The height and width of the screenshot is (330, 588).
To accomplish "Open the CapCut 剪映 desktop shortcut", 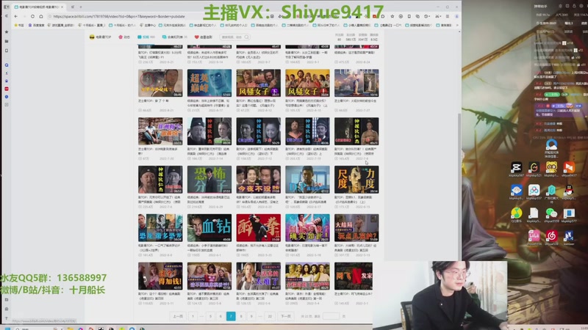I will coord(516,167).
